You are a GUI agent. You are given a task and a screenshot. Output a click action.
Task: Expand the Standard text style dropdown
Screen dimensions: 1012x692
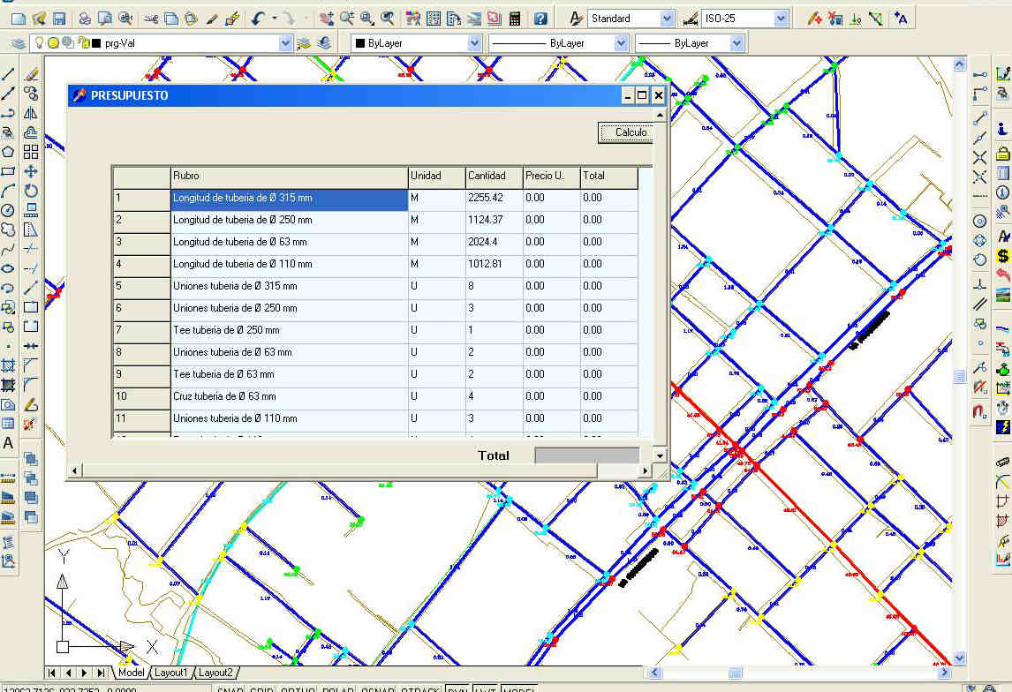click(667, 19)
